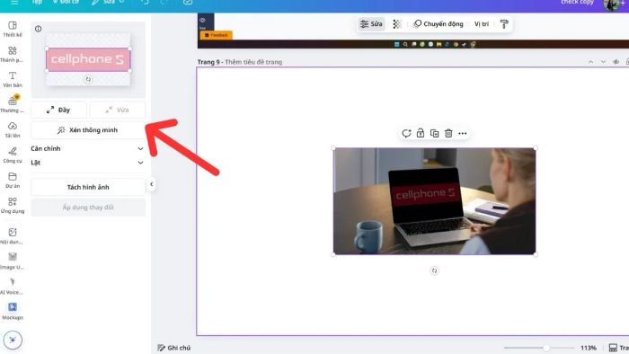Click the comment refresh icon above image
Viewport: 629px width, 354px height.
click(406, 133)
